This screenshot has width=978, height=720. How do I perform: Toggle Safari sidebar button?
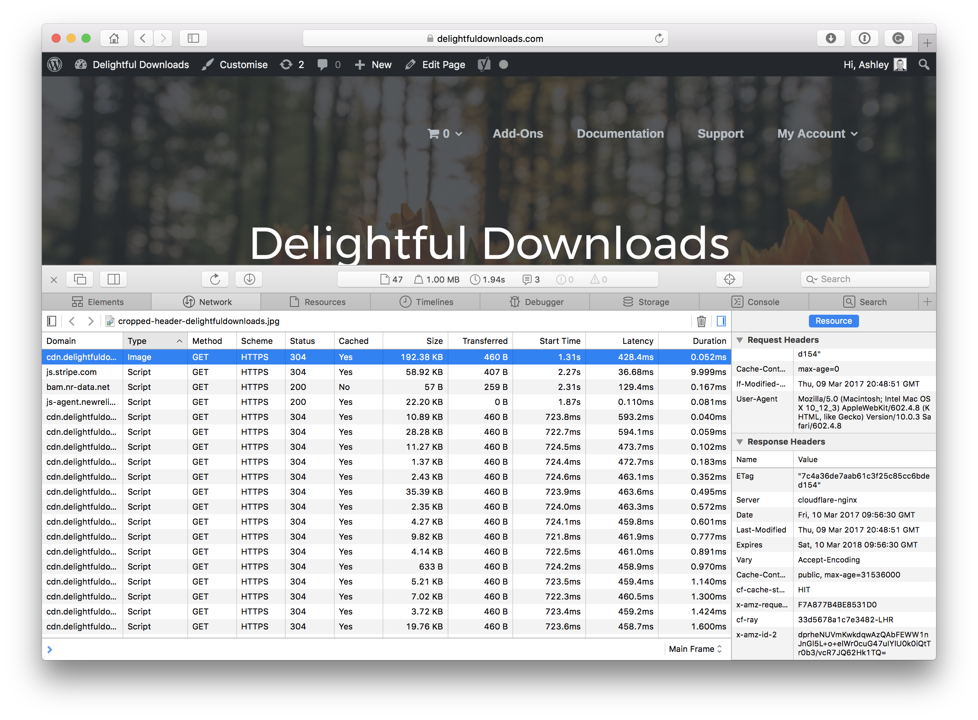point(193,38)
